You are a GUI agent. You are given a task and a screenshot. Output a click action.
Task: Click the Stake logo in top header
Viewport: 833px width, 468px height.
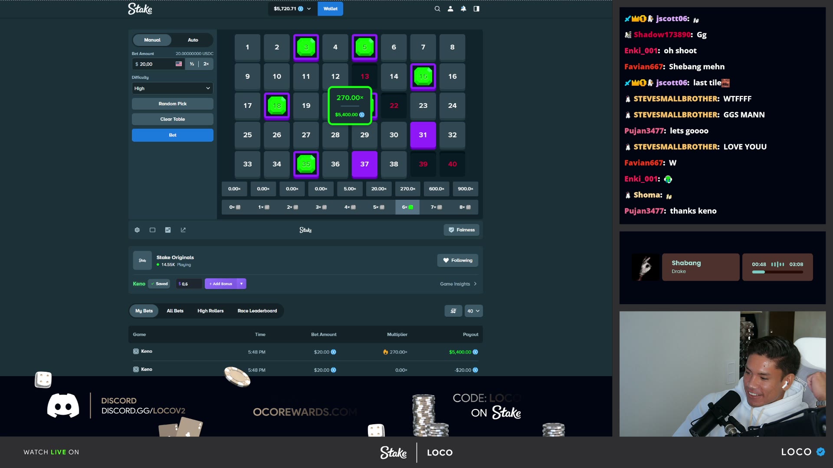[140, 9]
